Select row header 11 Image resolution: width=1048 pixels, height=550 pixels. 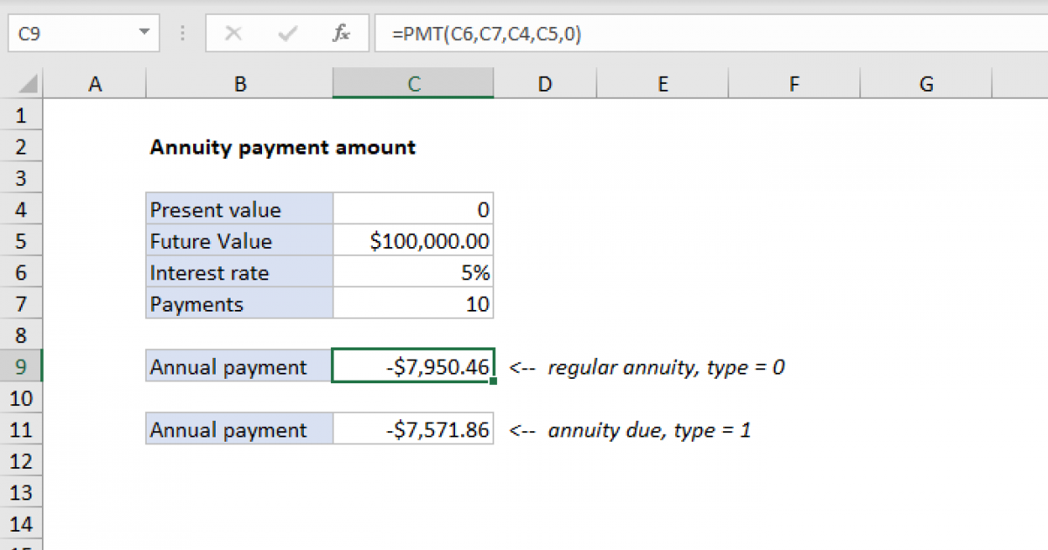(x=21, y=429)
